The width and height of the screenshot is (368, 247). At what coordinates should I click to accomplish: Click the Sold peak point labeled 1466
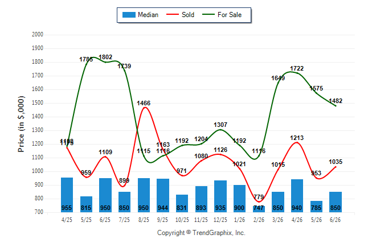click(x=144, y=108)
